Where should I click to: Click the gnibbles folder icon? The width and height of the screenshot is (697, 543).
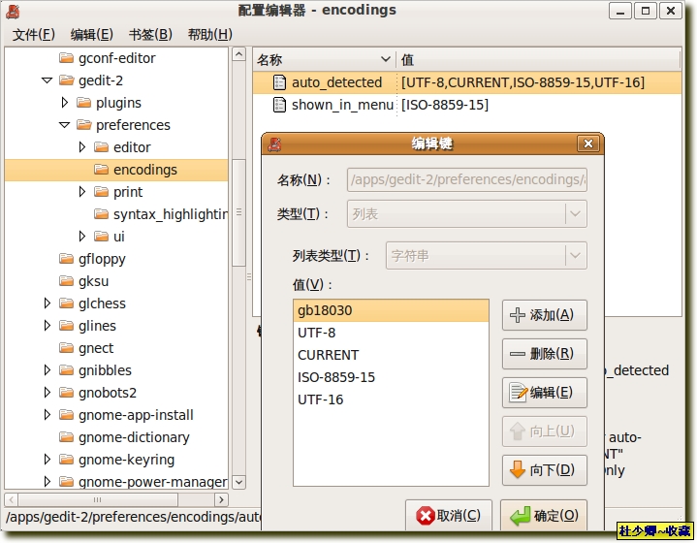66,370
